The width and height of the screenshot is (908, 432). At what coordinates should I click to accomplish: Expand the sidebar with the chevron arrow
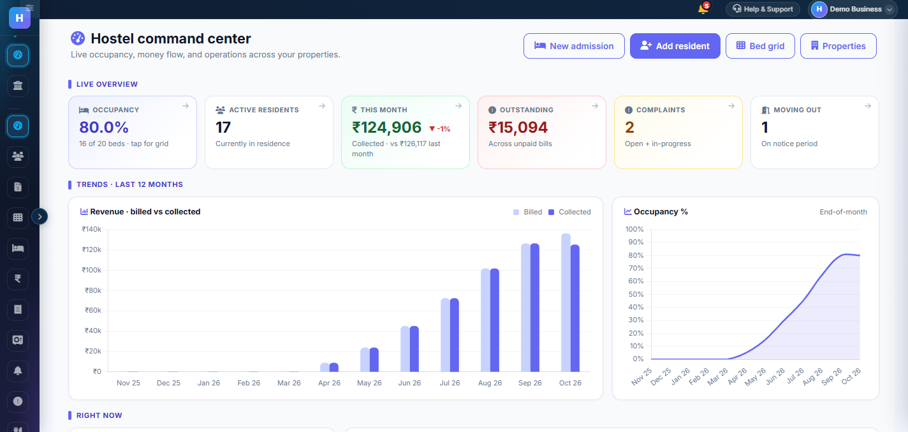click(x=40, y=216)
